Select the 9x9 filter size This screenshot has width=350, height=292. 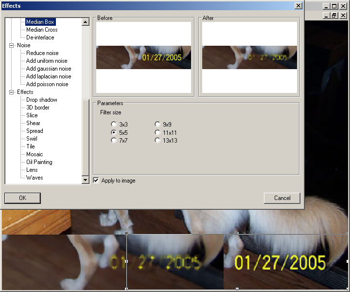pyautogui.click(x=157, y=124)
